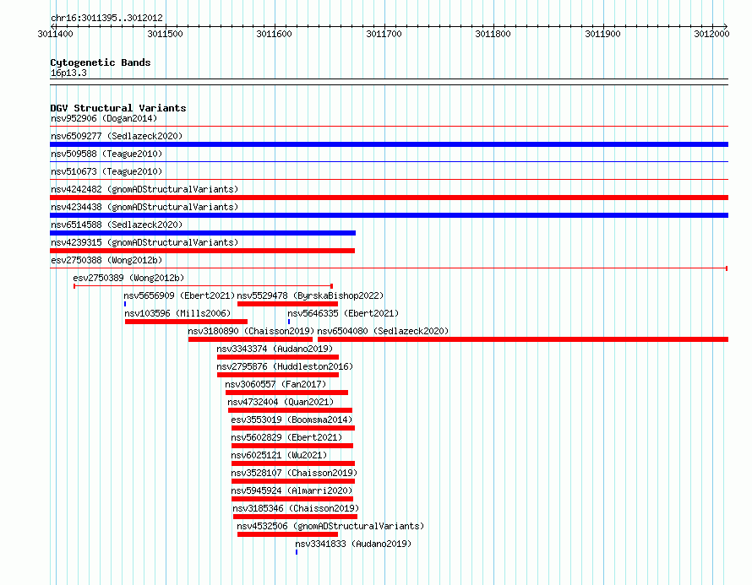Select nsv5529478 (ByrskaBishop2022) red bar

coord(288,304)
